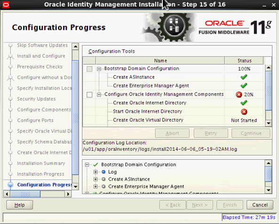Image resolution: width=279 pixels, height=224 pixels.
Task: Click green checkmark for Create ASInstance
Action: (244, 77)
